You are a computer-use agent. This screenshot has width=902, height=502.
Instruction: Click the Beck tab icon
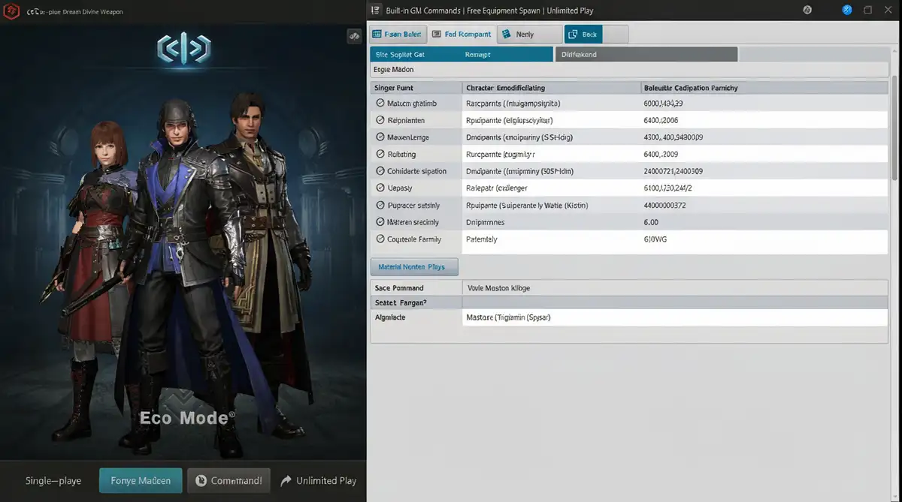(x=574, y=35)
